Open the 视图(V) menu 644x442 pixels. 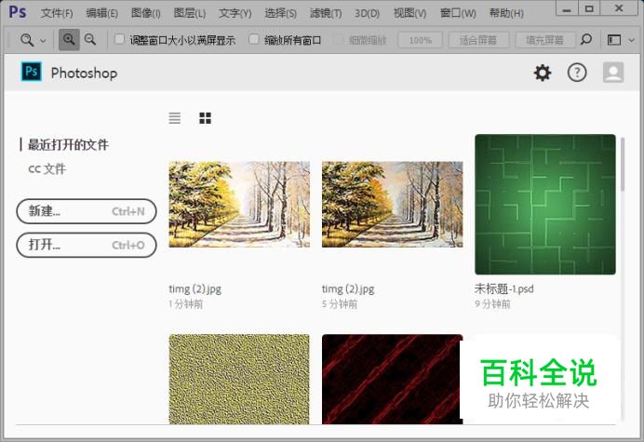pyautogui.click(x=409, y=14)
